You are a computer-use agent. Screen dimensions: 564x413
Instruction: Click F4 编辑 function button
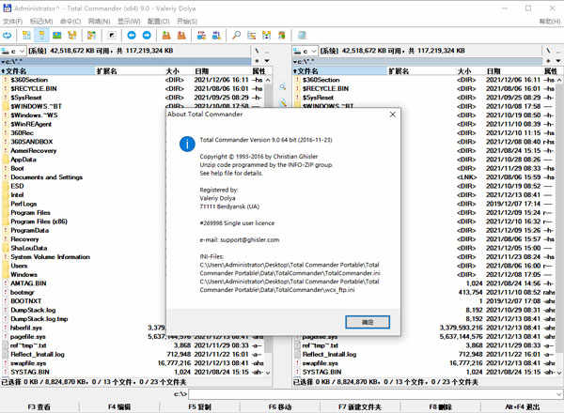[119, 407]
